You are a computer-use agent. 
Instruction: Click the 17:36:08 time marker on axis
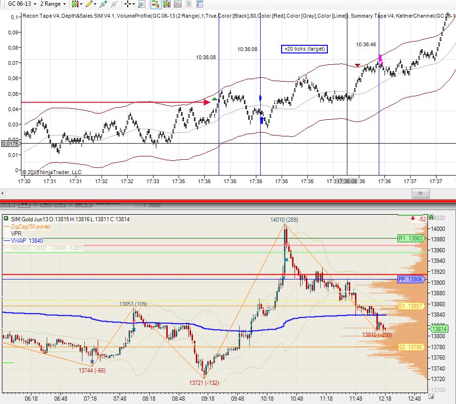click(x=347, y=181)
